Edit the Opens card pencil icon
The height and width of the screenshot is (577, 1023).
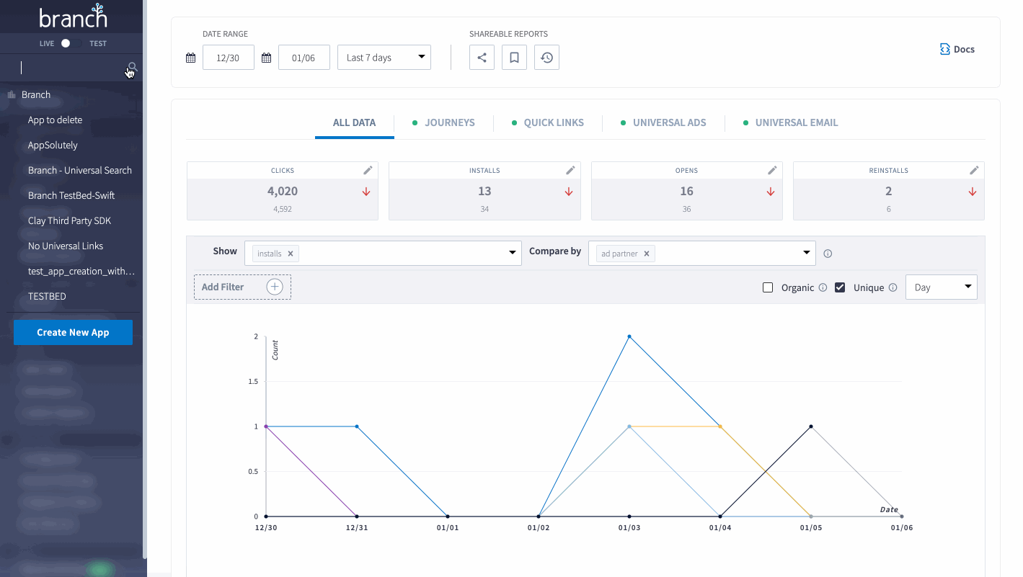(x=772, y=170)
